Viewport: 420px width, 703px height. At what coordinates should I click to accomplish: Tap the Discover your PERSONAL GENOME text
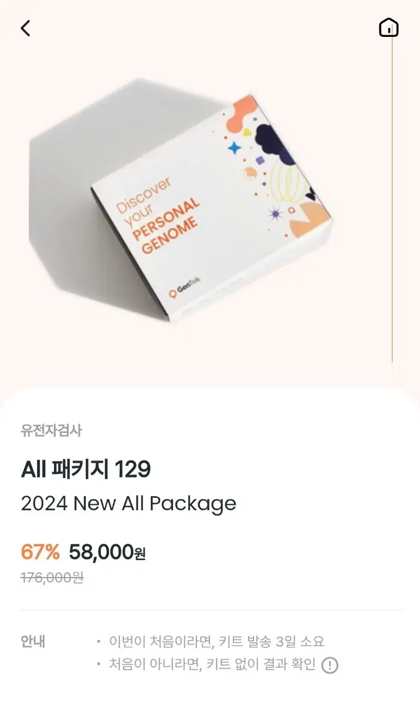(x=157, y=216)
